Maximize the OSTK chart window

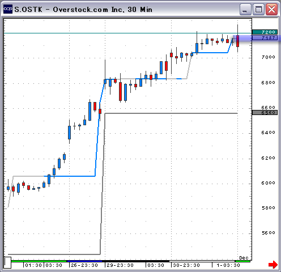[258, 9]
